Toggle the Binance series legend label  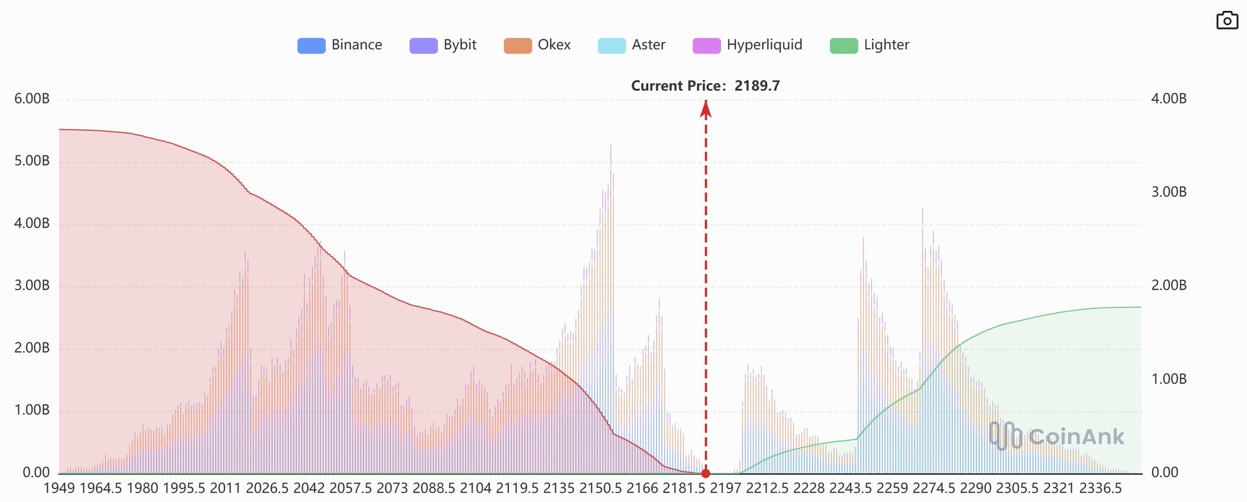click(x=357, y=45)
